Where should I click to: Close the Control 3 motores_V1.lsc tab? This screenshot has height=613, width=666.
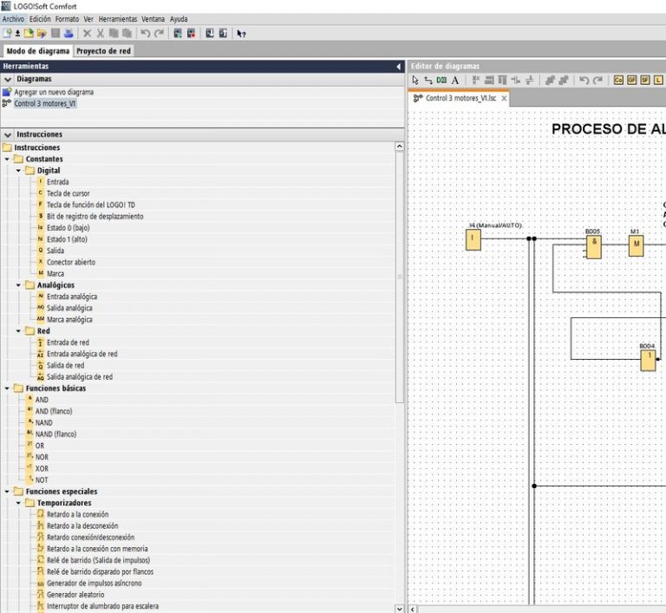(504, 99)
